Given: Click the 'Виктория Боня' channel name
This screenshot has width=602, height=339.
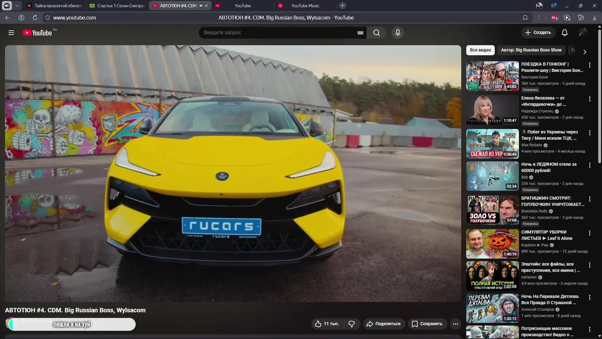Looking at the screenshot, I should pos(534,77).
